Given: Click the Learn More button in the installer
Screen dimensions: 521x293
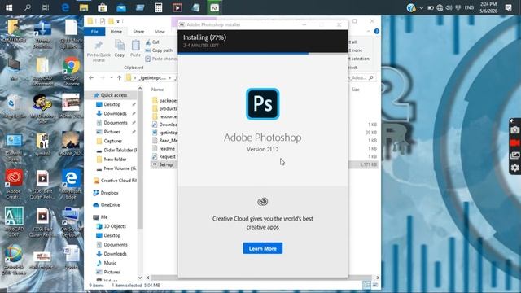Looking at the screenshot, I should point(262,248).
